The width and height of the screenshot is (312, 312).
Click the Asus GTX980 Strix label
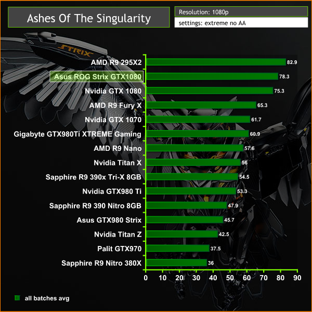(x=109, y=220)
